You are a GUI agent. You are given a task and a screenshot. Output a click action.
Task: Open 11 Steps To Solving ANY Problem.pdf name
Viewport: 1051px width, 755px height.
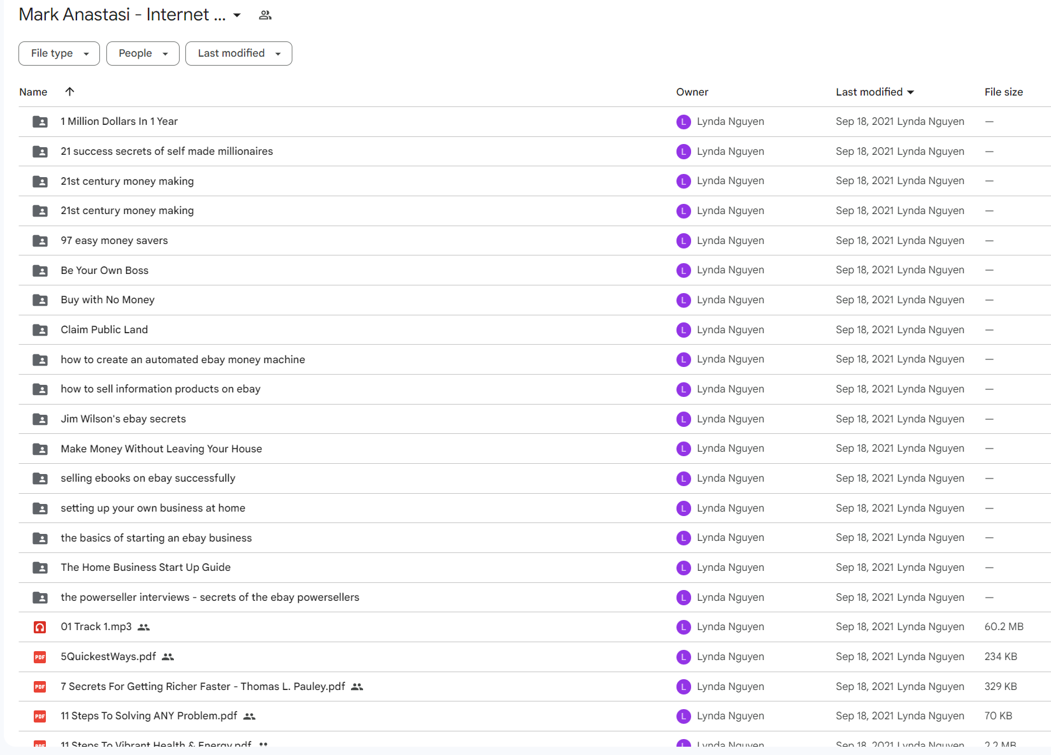pyautogui.click(x=149, y=716)
